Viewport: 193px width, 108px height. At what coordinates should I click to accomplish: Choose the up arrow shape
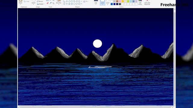click(x=79, y=1)
